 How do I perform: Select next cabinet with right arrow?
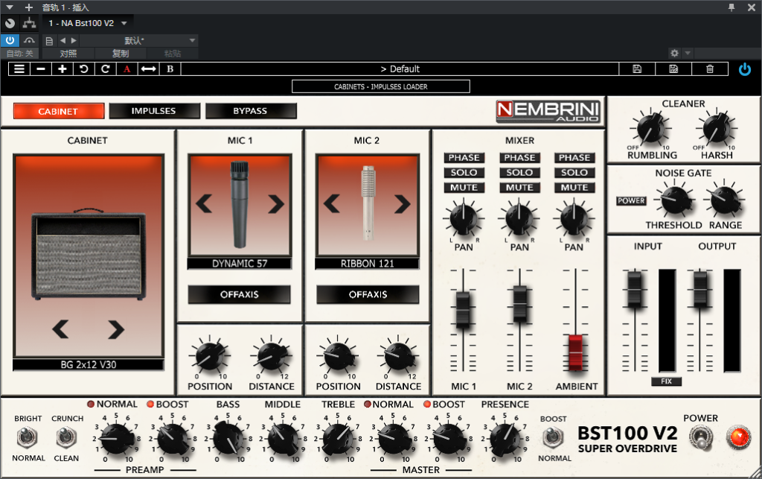coord(115,329)
